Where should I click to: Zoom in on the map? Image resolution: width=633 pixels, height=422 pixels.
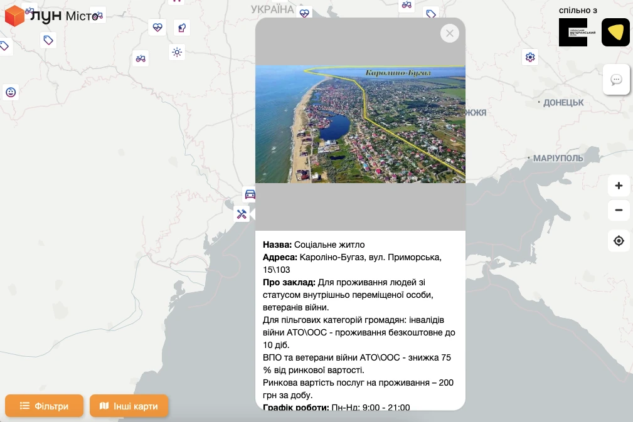[x=619, y=186]
